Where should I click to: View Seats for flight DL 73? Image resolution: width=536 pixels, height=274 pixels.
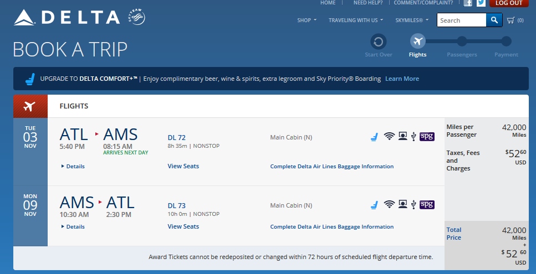[183, 226]
